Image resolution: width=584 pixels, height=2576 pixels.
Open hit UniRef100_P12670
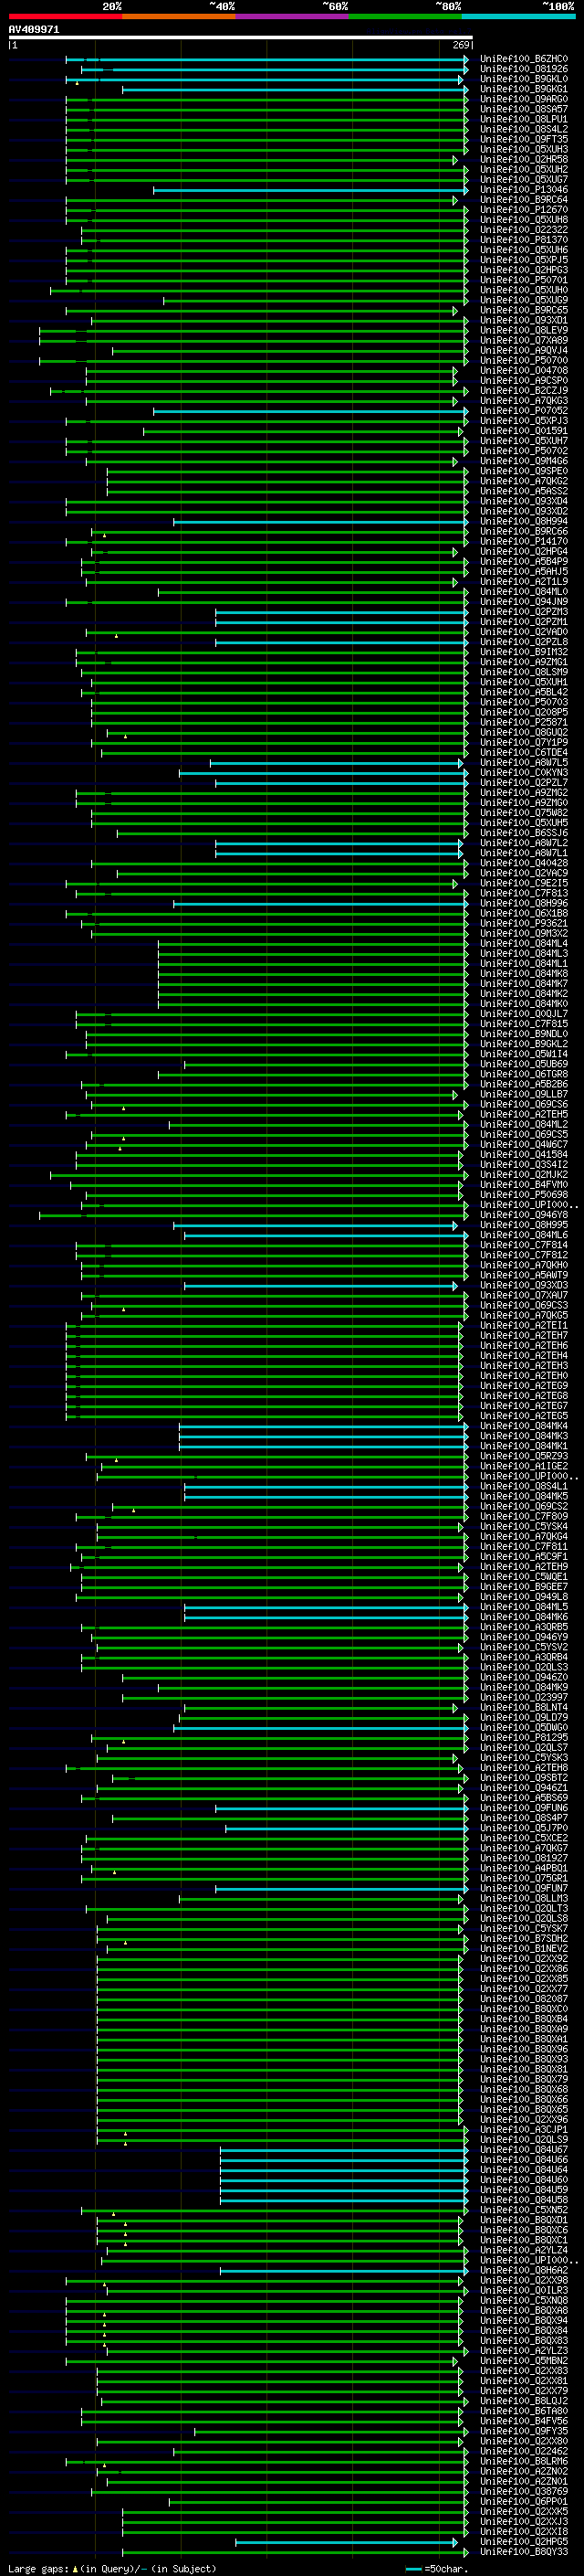524,210
